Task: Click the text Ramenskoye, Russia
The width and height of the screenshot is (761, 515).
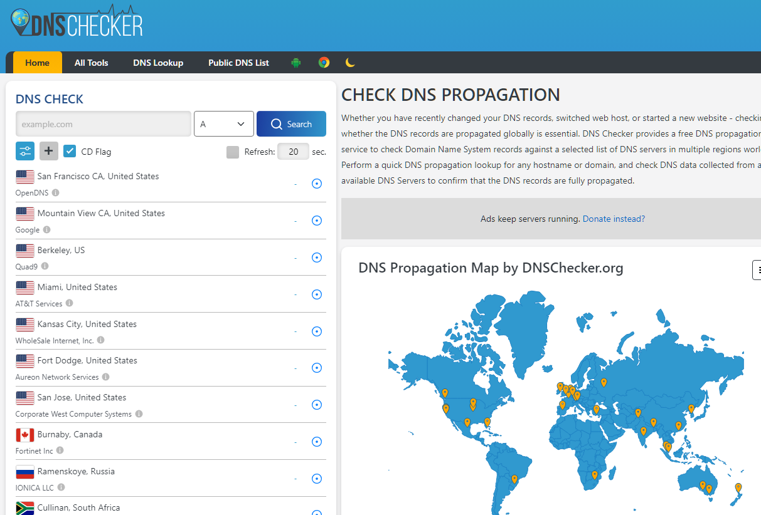Action: point(76,471)
